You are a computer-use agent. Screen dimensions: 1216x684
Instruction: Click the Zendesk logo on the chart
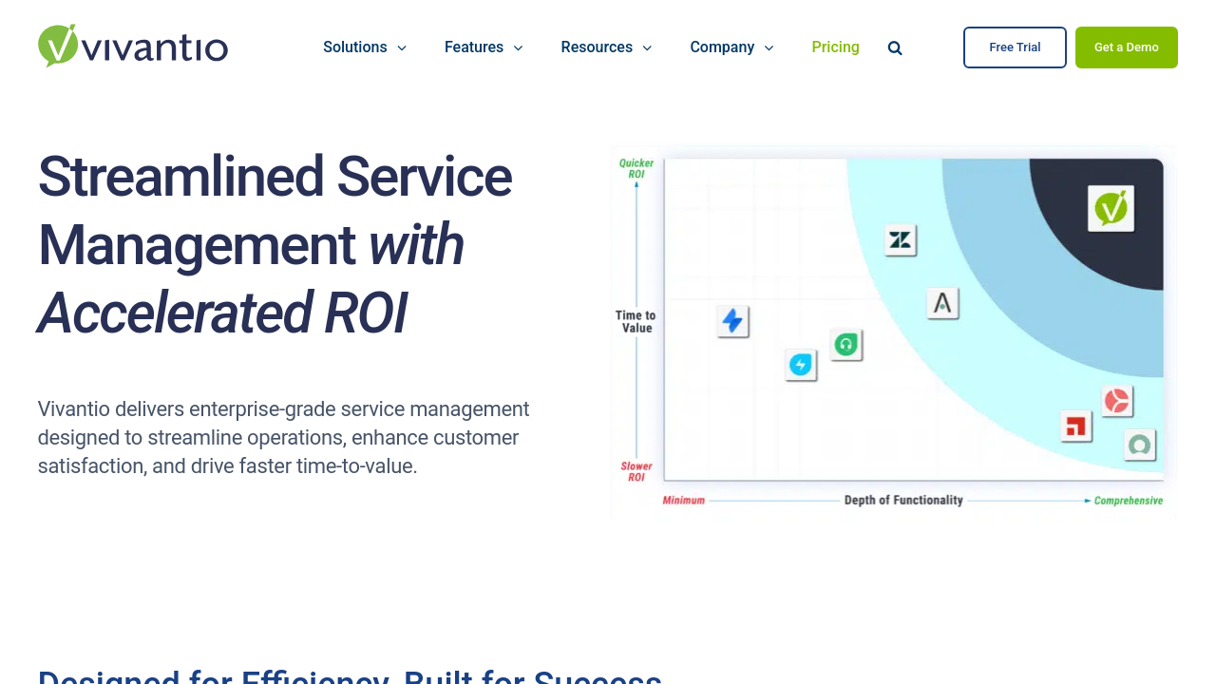[x=900, y=240]
